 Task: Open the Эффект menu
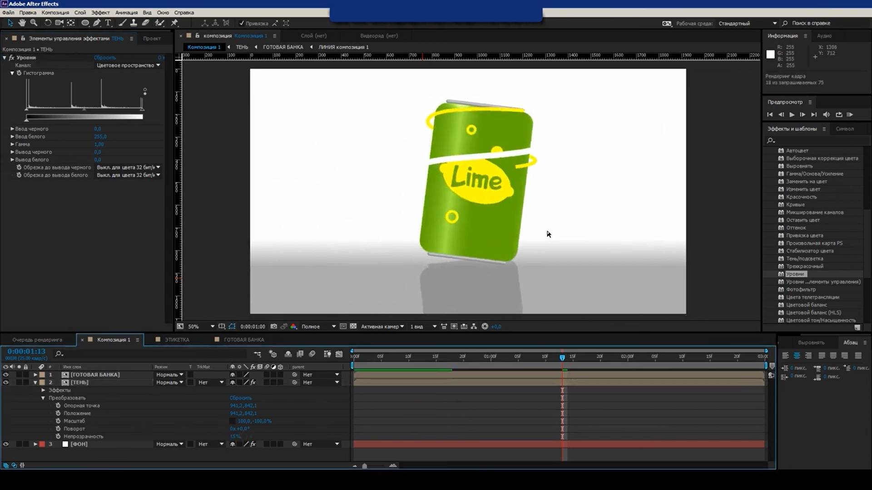[100, 13]
